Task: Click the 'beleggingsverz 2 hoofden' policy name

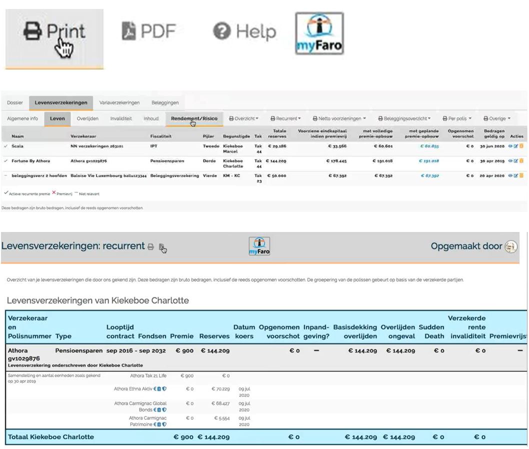Action: coord(39,175)
